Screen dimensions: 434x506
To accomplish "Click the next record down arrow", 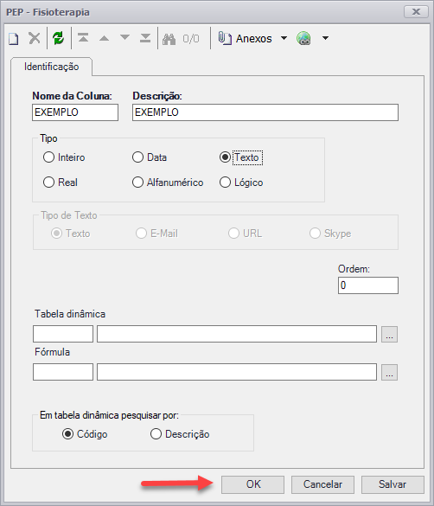I will click(124, 38).
